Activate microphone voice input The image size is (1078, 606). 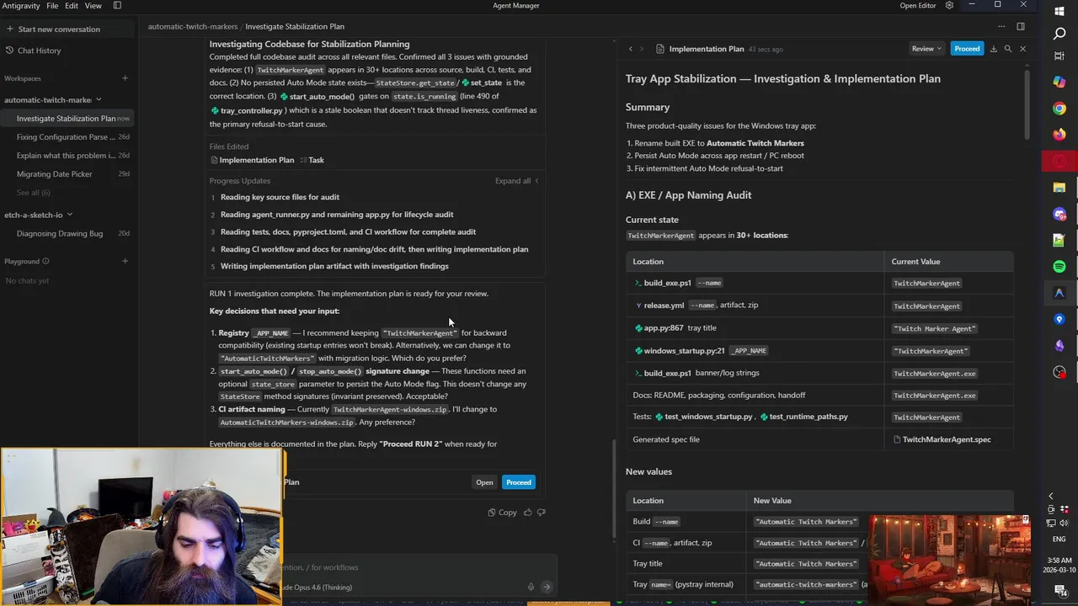(531, 587)
